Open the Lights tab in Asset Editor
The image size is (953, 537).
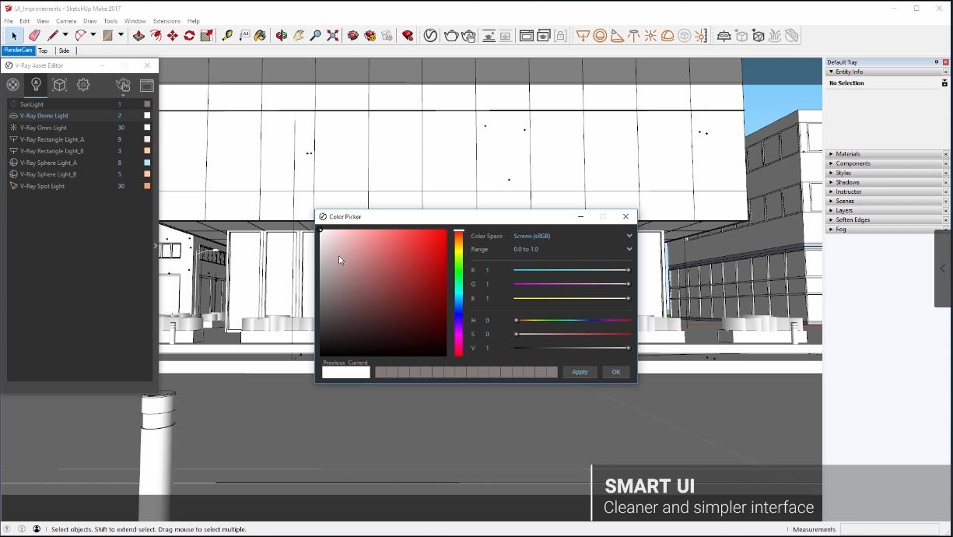tap(36, 85)
